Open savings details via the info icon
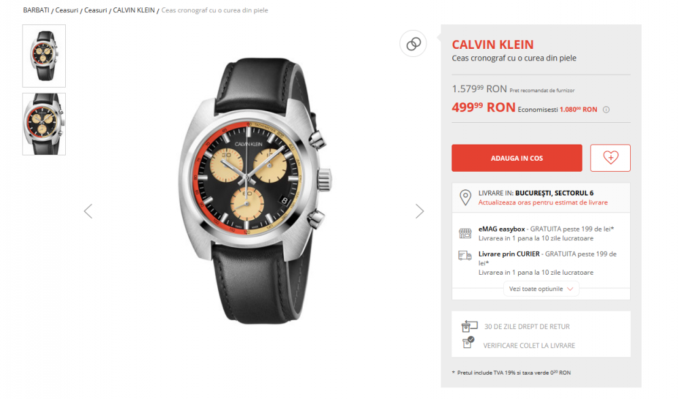 coord(606,109)
